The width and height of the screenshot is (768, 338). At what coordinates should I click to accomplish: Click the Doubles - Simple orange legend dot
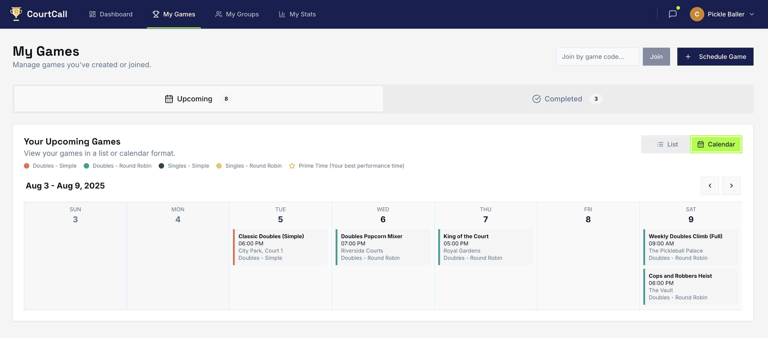pos(26,166)
